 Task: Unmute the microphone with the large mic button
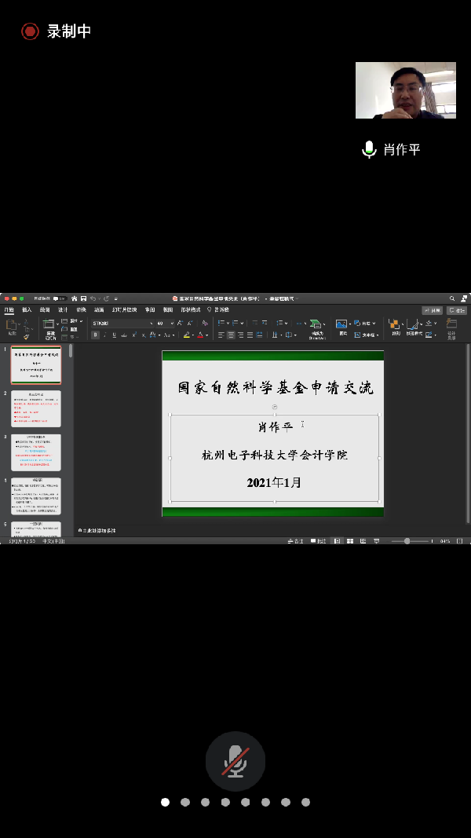tap(235, 761)
